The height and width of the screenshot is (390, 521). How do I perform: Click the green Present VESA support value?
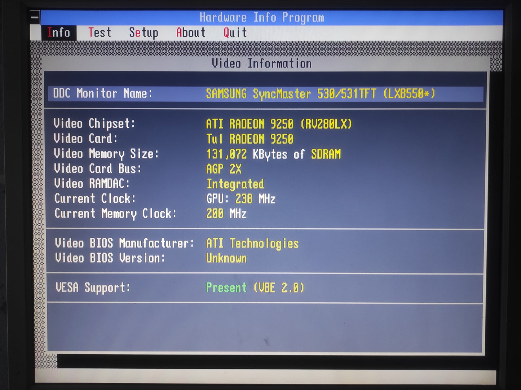(226, 288)
